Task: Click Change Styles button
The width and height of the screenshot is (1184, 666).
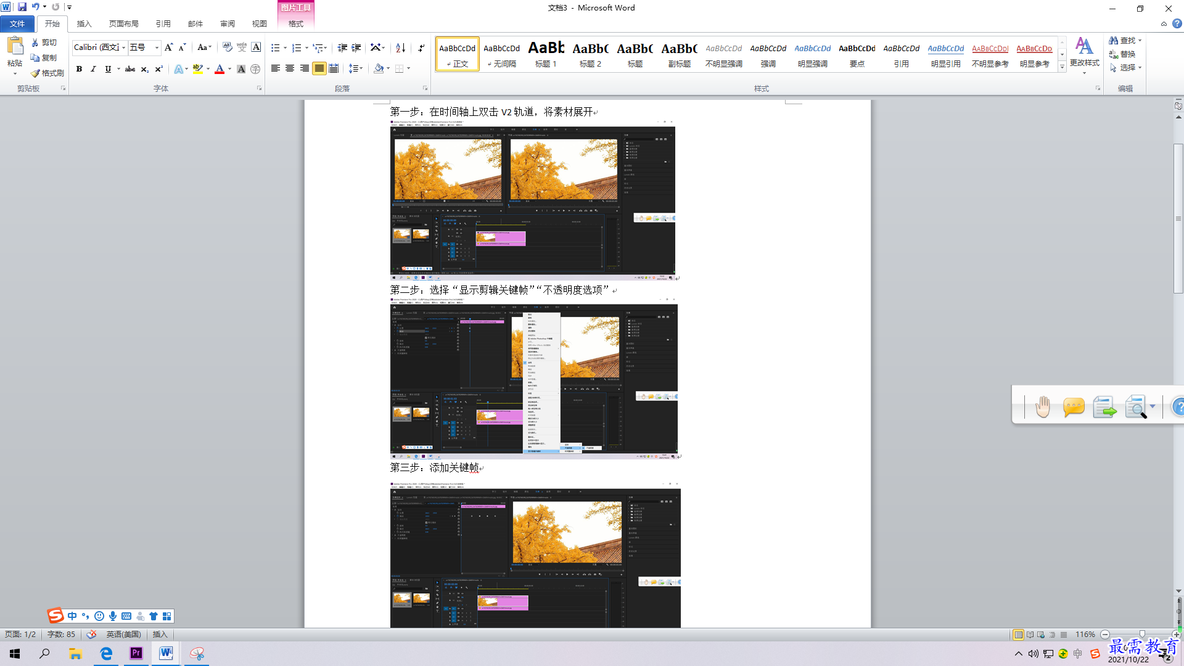Action: (x=1084, y=55)
